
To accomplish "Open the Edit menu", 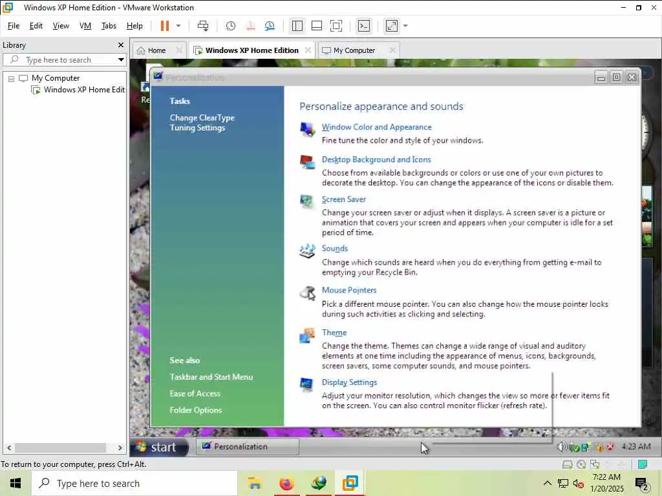I will pos(36,26).
